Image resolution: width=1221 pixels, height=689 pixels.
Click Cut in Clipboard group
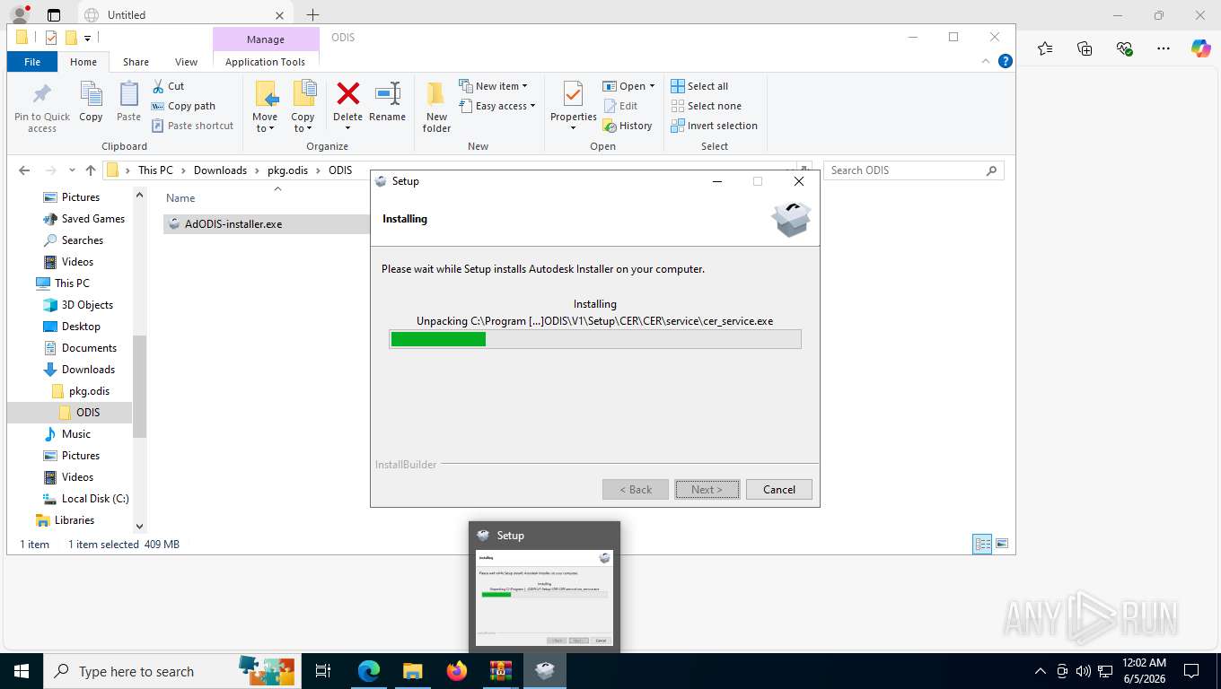167,86
